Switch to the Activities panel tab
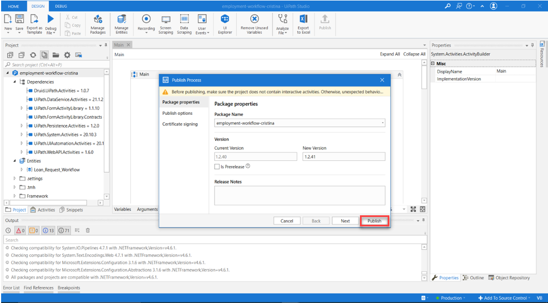The height and width of the screenshot is (303, 548). click(43, 210)
